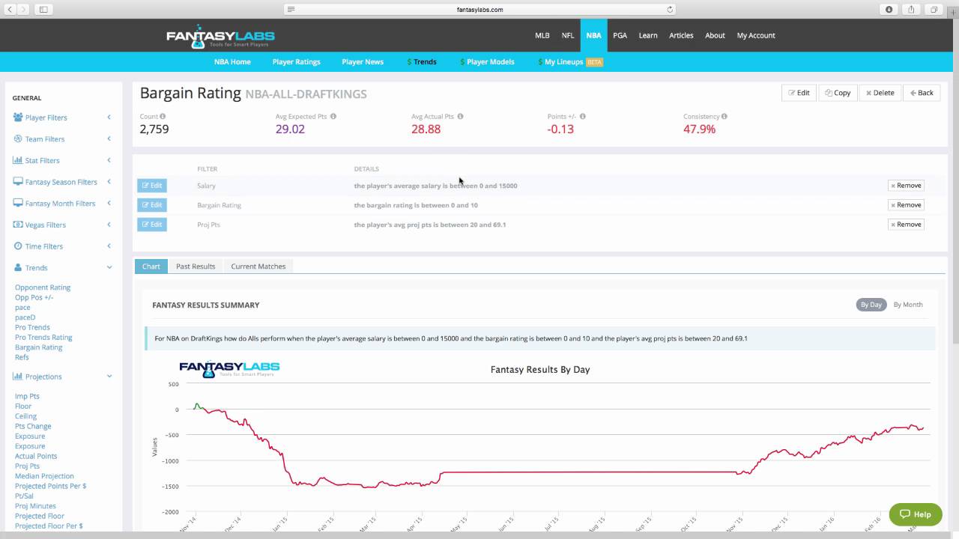This screenshot has width=959, height=539.
Task: Click the Edit button for Salary filter
Action: pyautogui.click(x=152, y=186)
